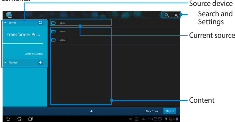Expand the Playlist section arrow
The image size is (235, 122).
(x=5, y=63)
